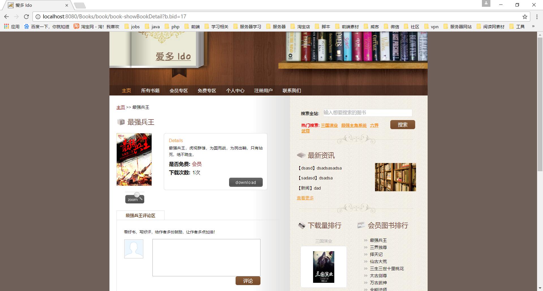Click inside the comment text area
Screen dimensions: 543x291
206,258
